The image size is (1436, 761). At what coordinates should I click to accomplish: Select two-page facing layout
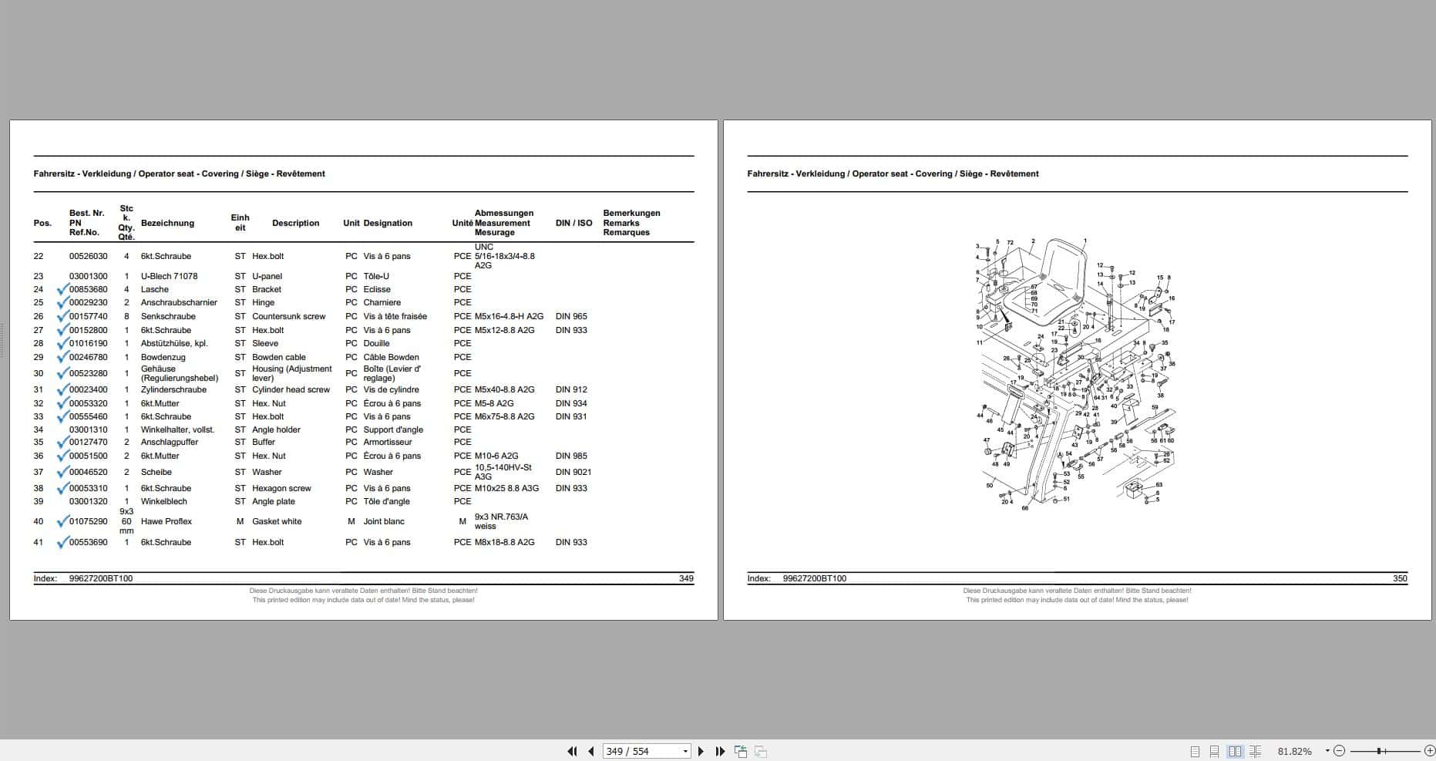point(1235,751)
